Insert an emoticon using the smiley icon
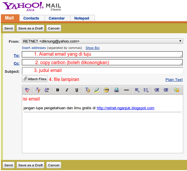Screen dimensions: 187x171 [x=106, y=90]
